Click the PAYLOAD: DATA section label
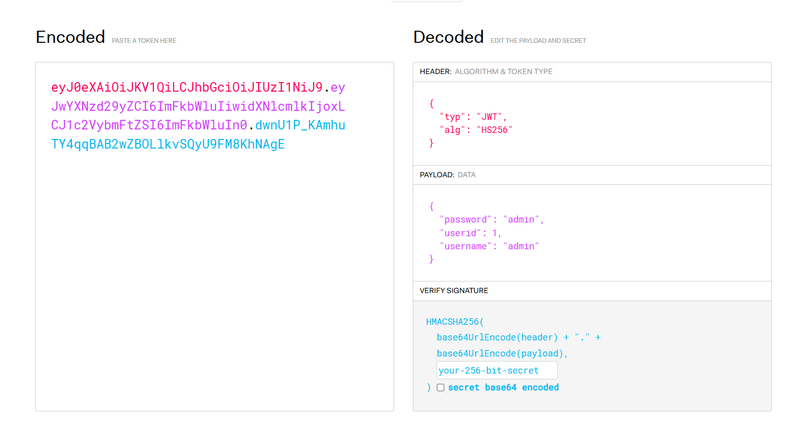The image size is (806, 424). click(x=448, y=175)
